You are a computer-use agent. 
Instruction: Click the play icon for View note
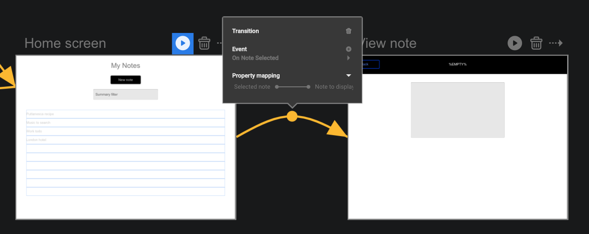coord(515,43)
